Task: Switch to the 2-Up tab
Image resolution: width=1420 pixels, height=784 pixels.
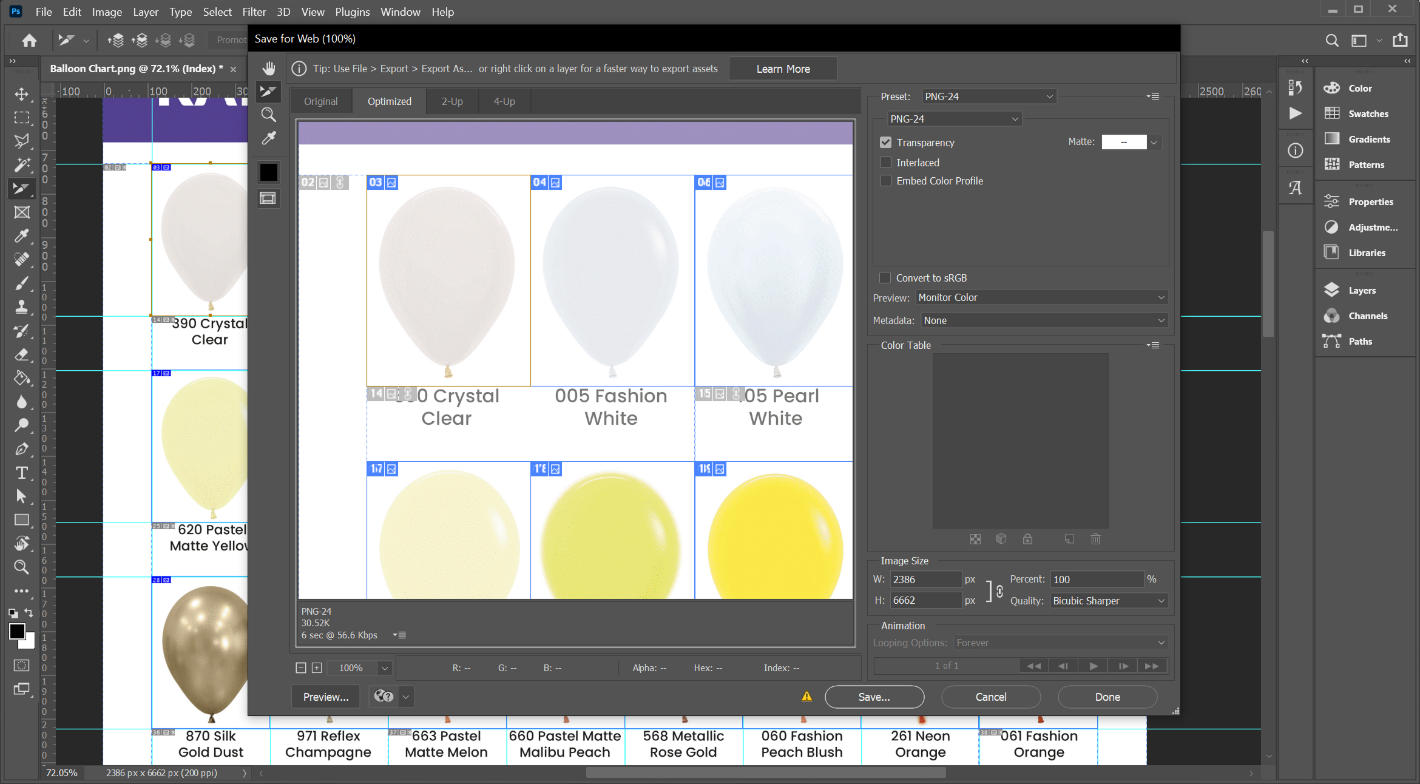Action: pyautogui.click(x=452, y=101)
